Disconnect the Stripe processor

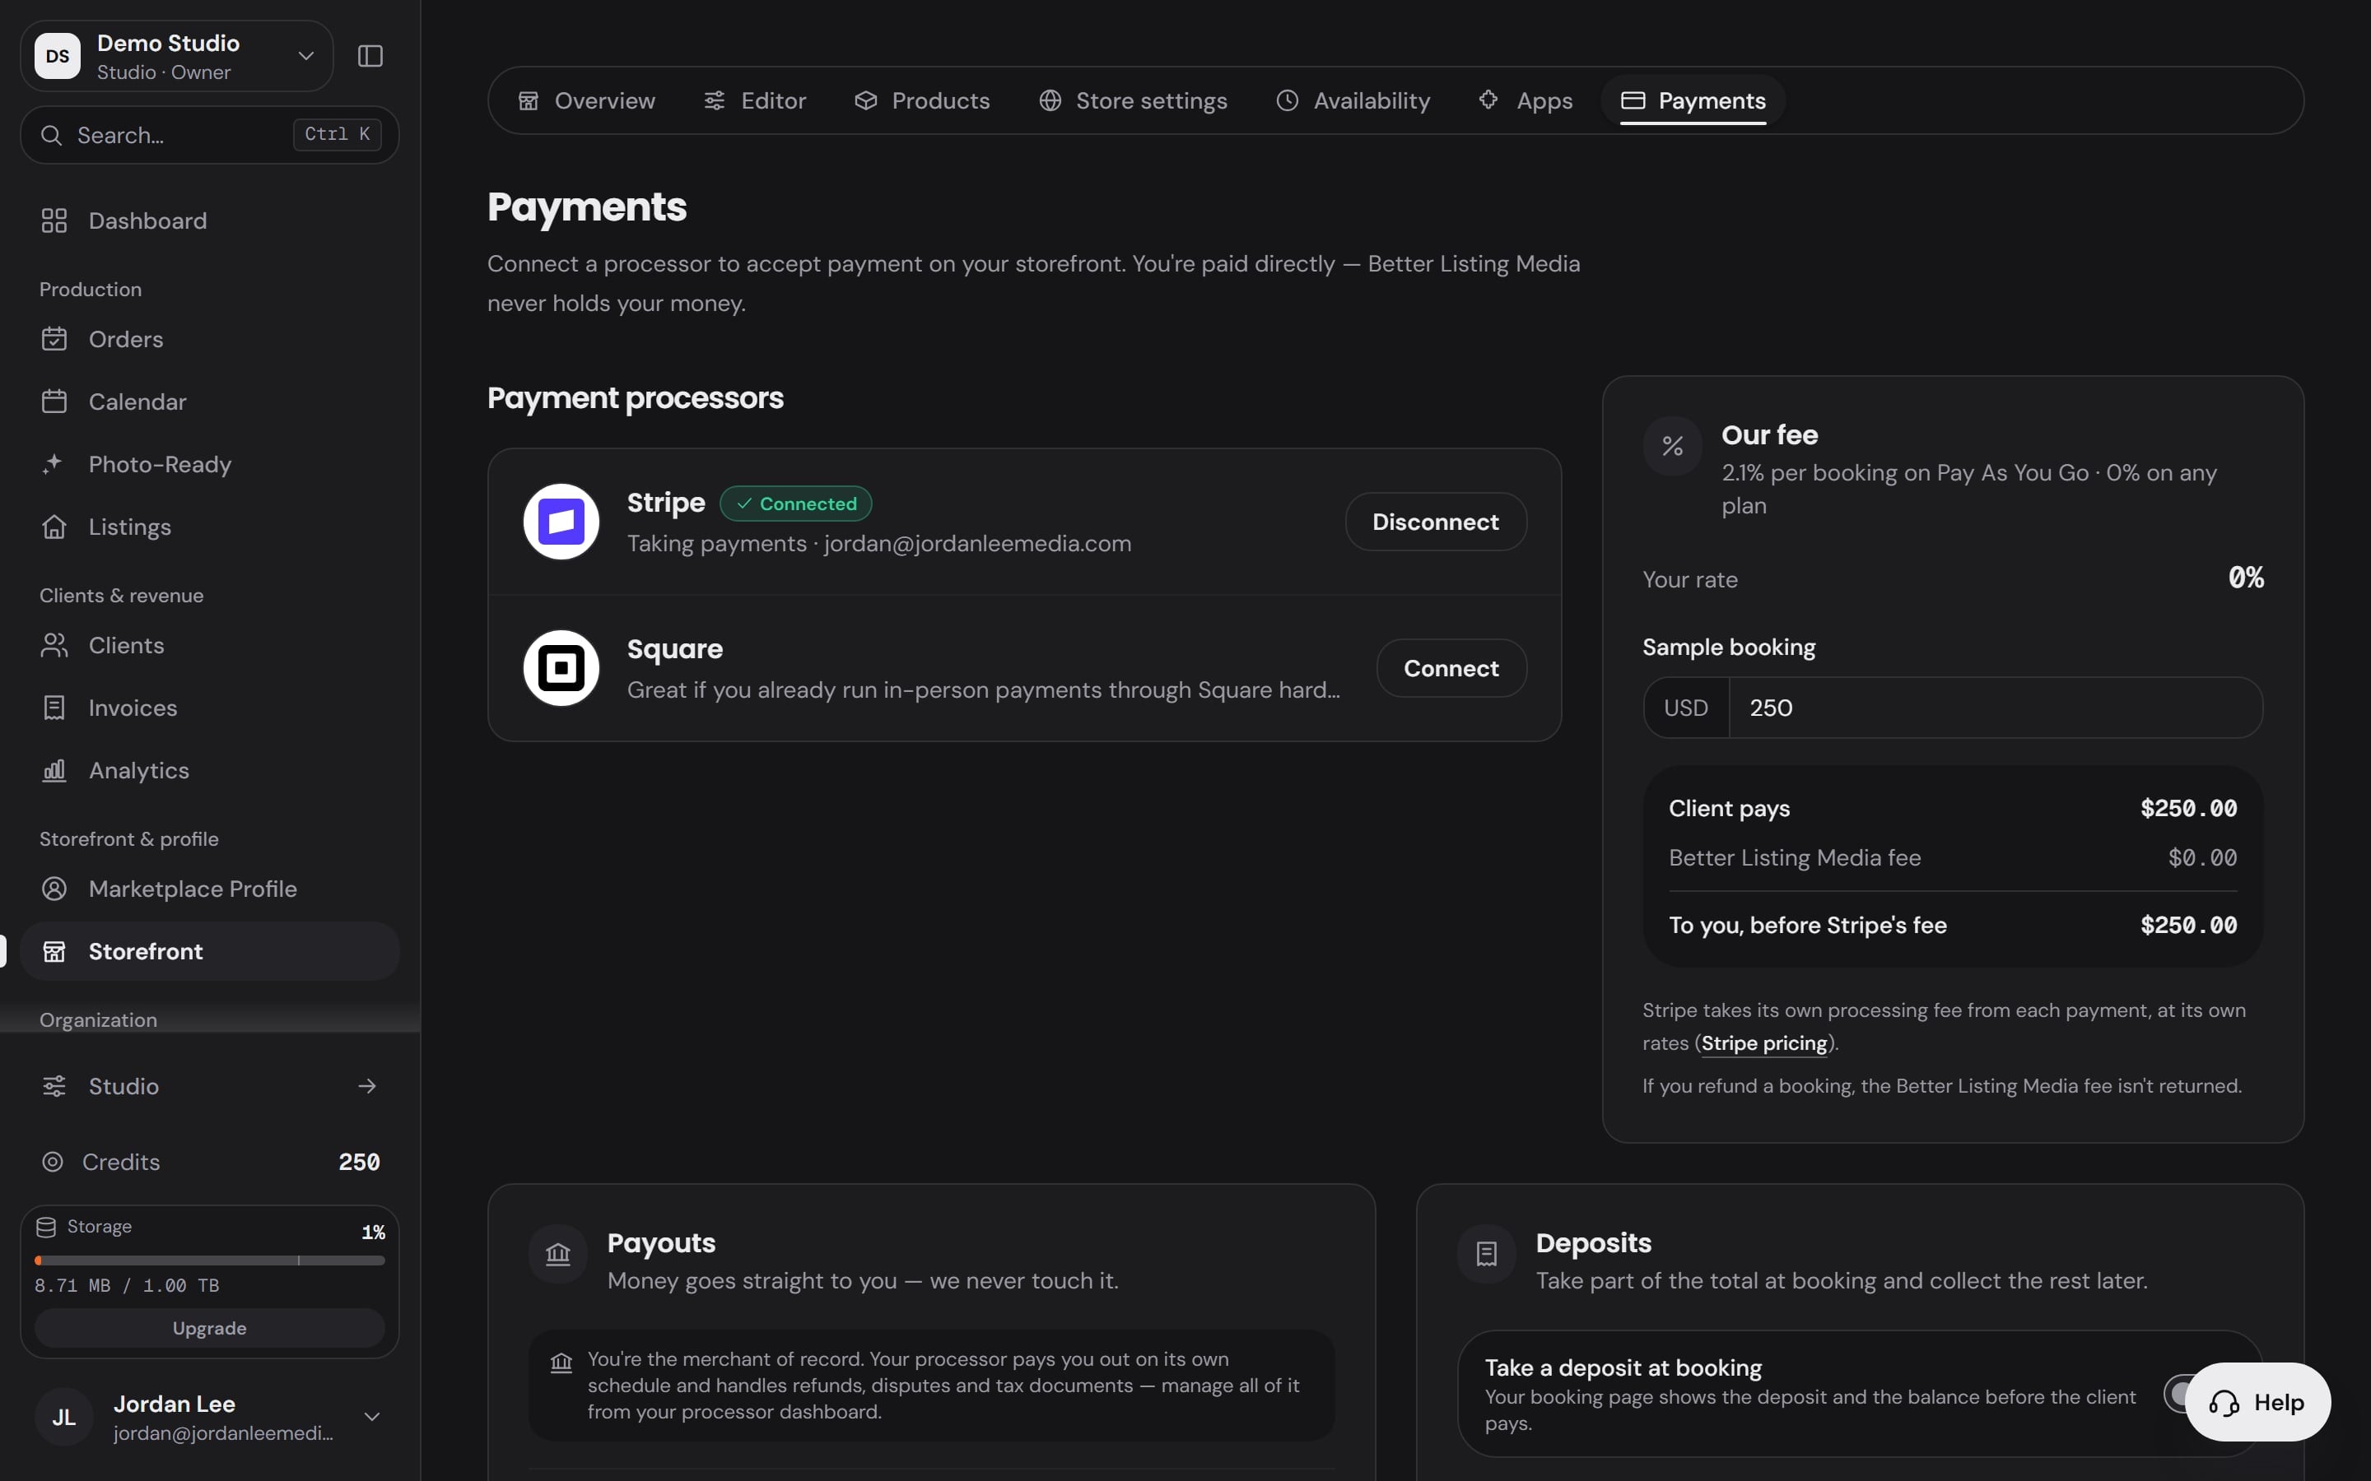(x=1435, y=522)
